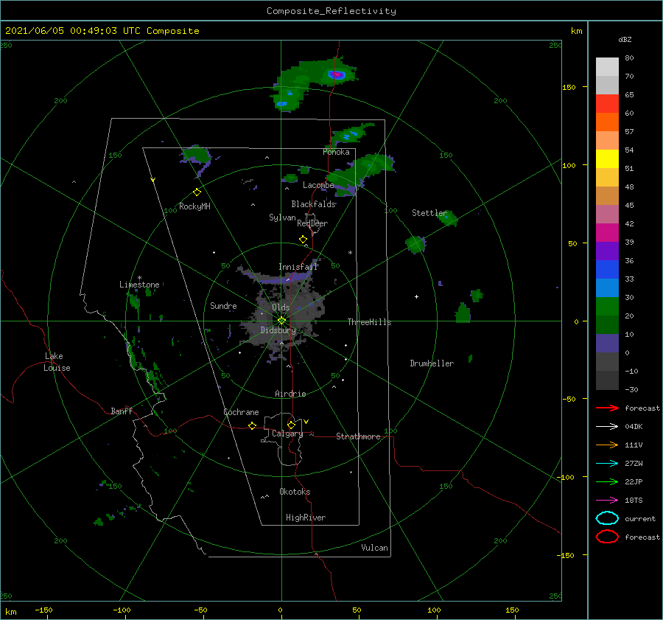Click the yellow diamond marker under Cochrane
The width and height of the screenshot is (663, 620).
click(252, 425)
